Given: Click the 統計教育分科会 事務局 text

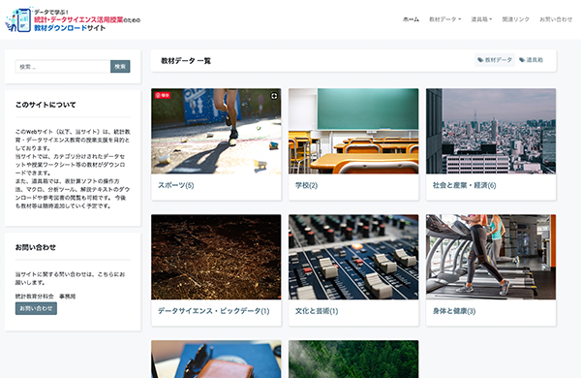Looking at the screenshot, I should [46, 296].
